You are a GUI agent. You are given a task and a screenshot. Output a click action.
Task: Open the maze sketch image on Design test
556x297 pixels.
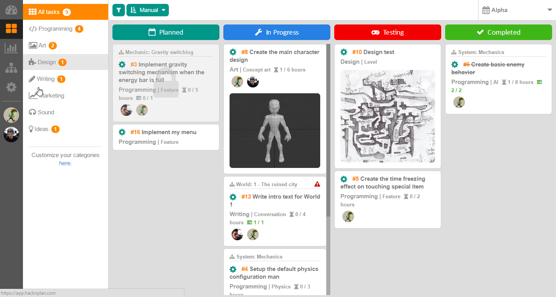(388, 116)
